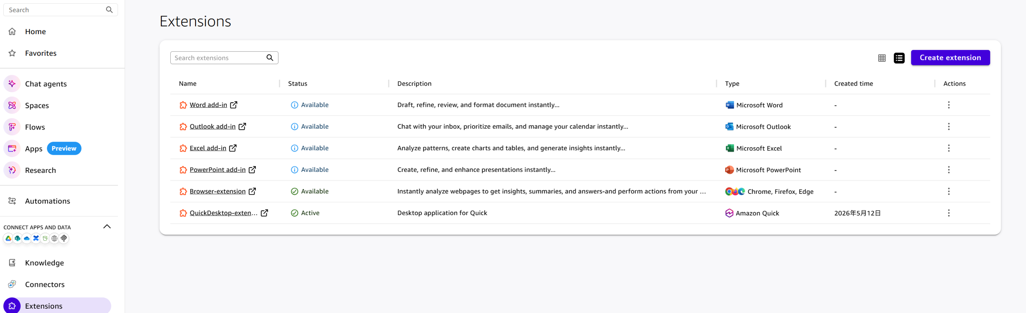
Task: Click the search magnifier in Search extensions
Action: [270, 58]
